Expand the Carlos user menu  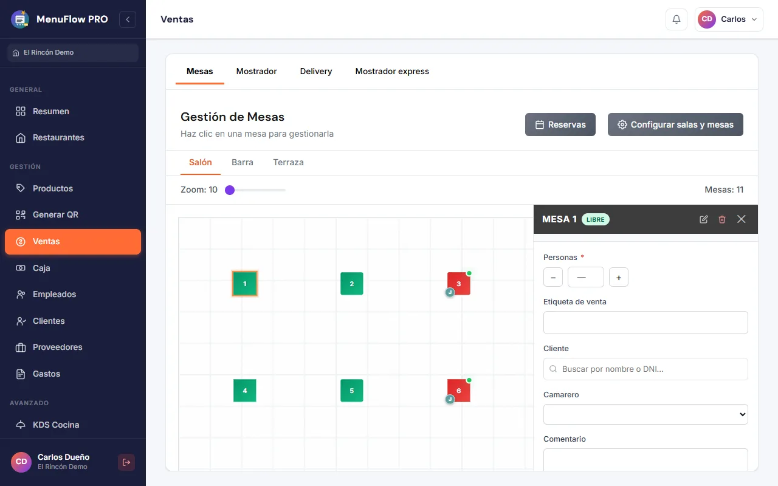pyautogui.click(x=729, y=19)
